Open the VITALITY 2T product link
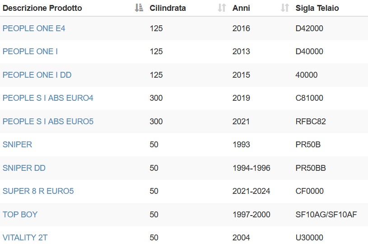The height and width of the screenshot is (244, 368). (25, 237)
